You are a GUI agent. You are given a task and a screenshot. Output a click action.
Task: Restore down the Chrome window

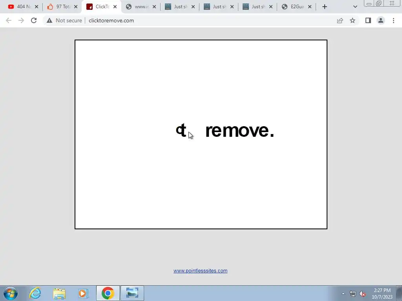[x=379, y=3]
